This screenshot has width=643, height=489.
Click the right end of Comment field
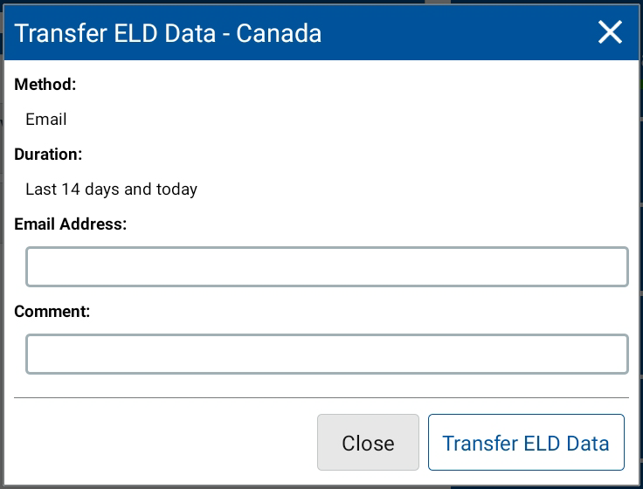[x=612, y=355]
